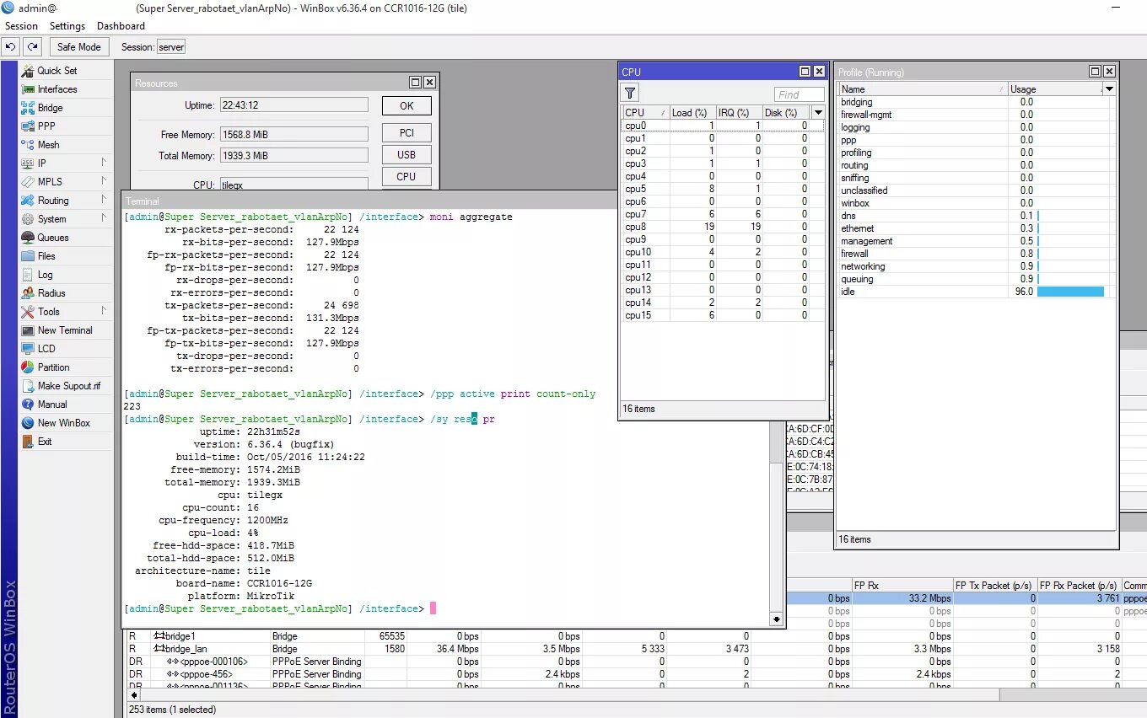The image size is (1147, 718).
Task: Expand the Tools submenu
Action: [x=66, y=312]
